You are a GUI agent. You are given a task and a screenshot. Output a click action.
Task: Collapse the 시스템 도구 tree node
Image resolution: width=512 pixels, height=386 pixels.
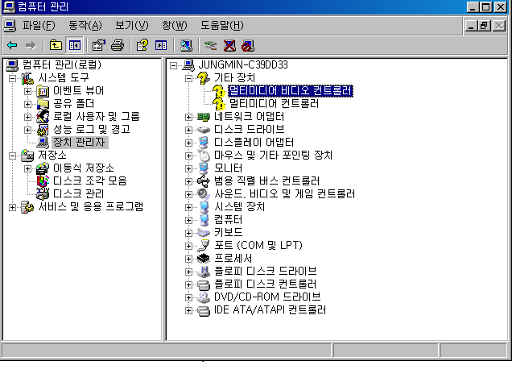click(x=12, y=78)
